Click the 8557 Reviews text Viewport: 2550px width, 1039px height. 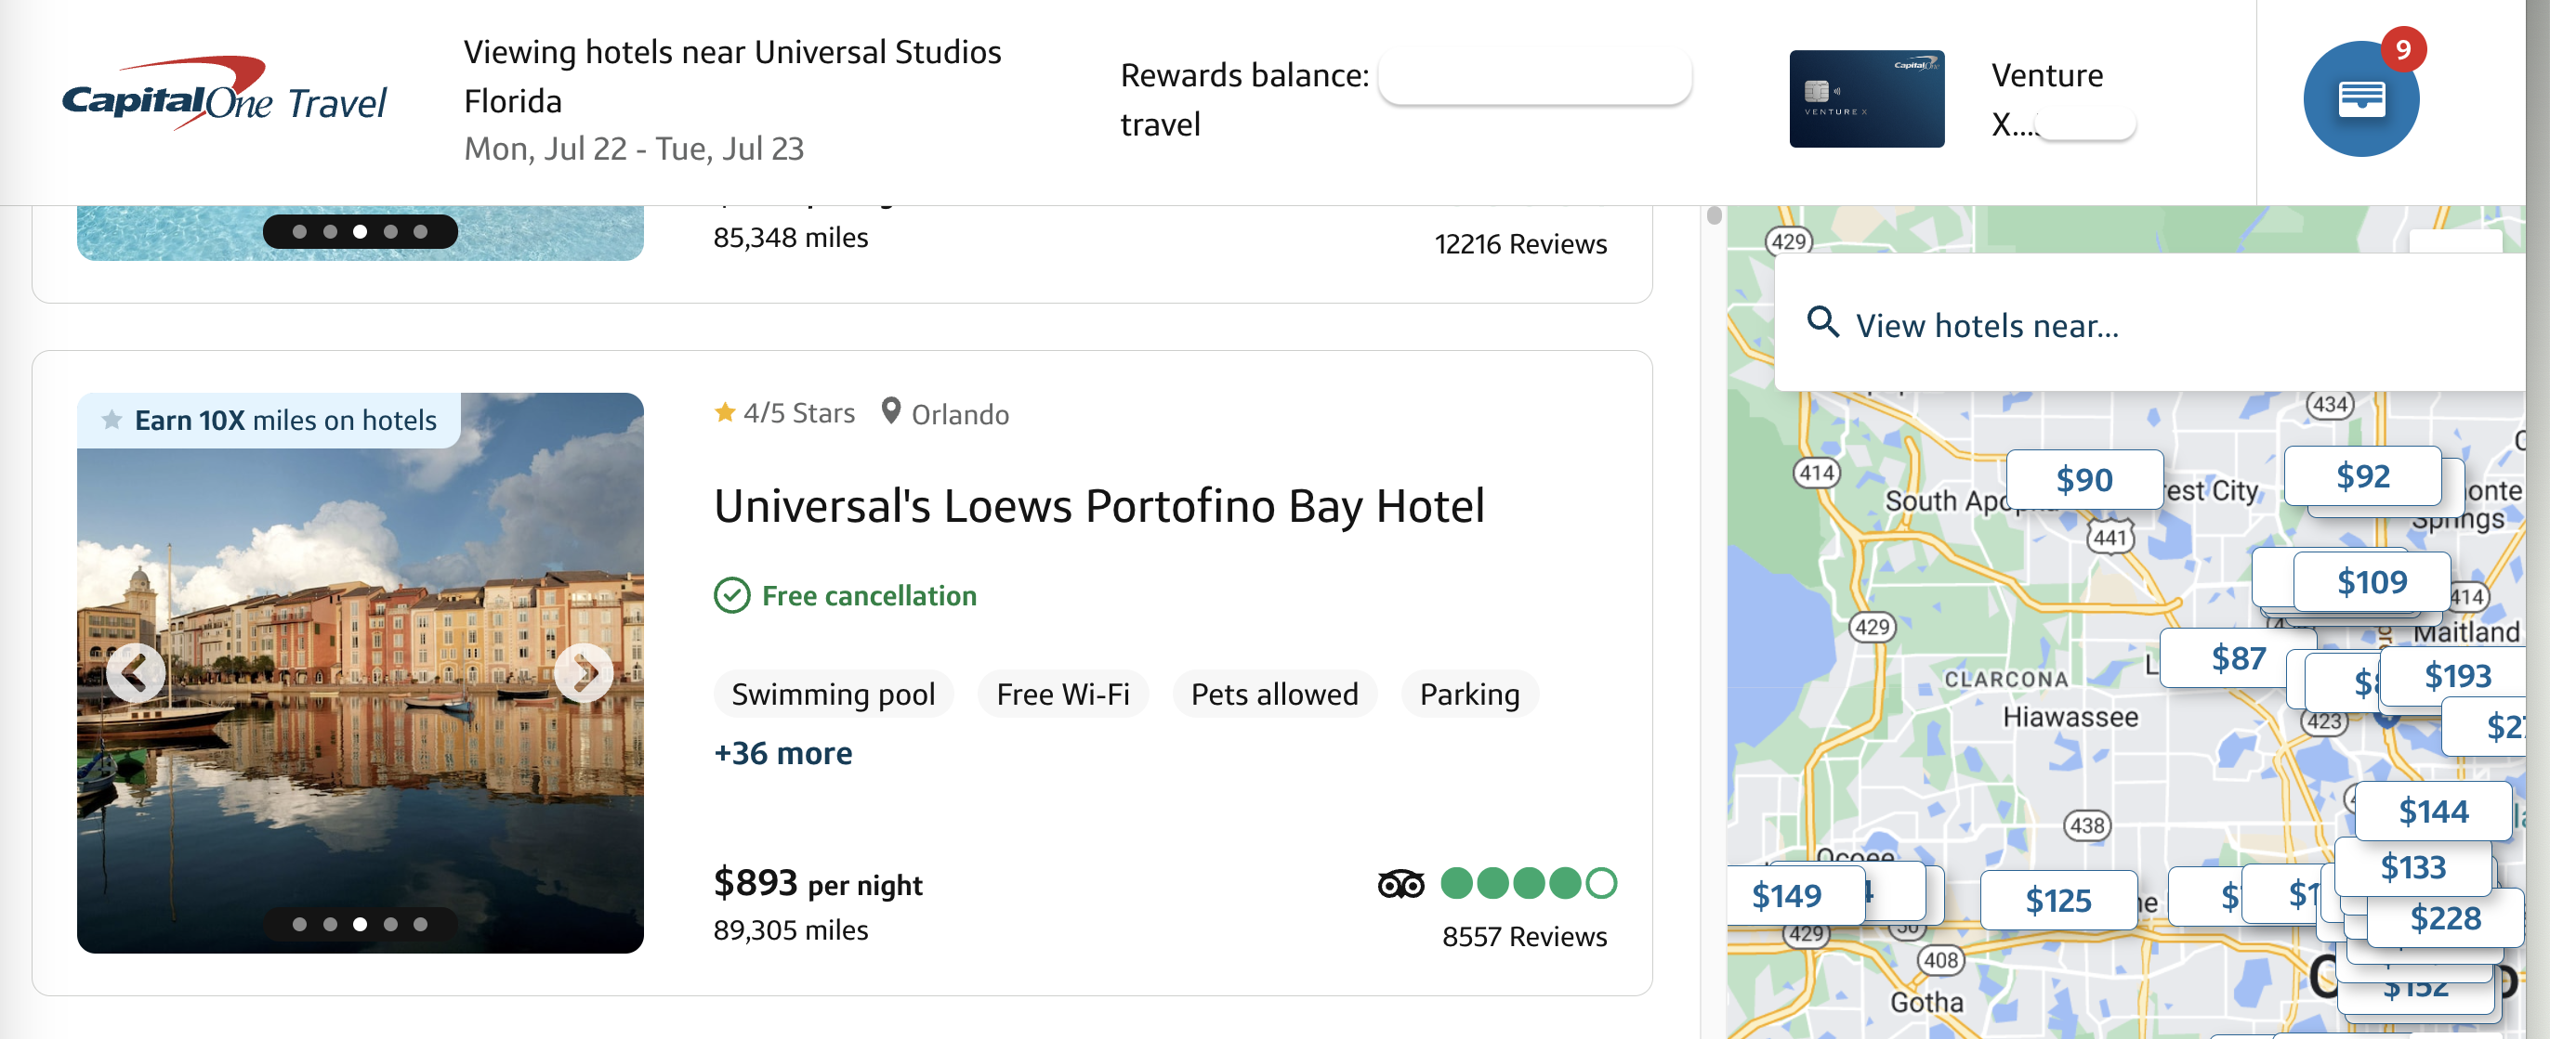click(x=1524, y=936)
